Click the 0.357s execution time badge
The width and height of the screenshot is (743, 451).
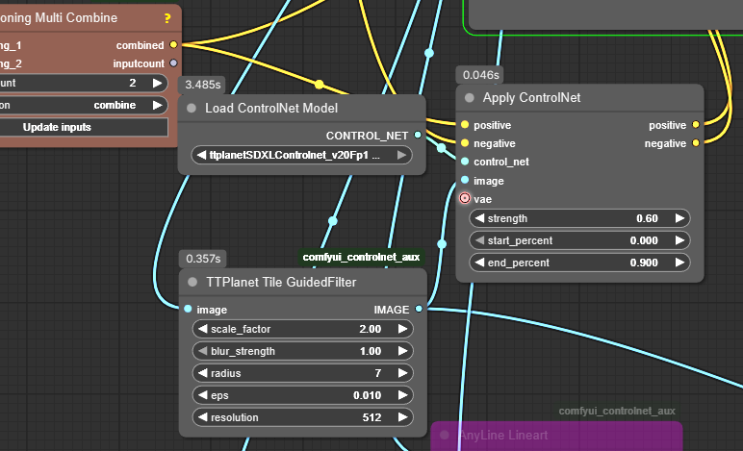tap(203, 259)
